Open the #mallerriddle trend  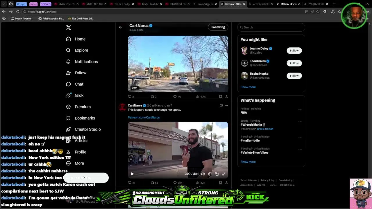point(250,140)
